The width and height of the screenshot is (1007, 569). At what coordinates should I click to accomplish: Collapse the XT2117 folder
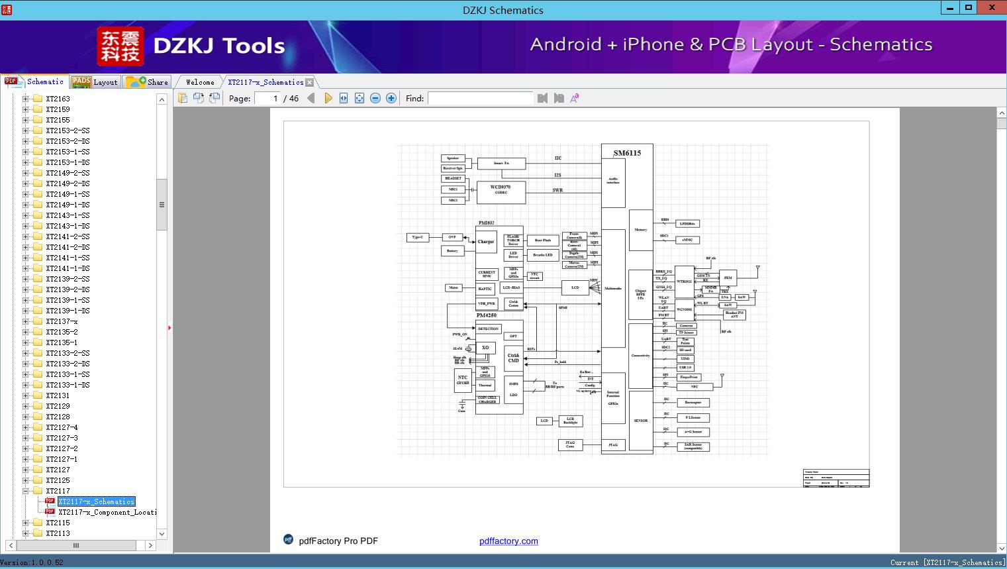pos(26,491)
